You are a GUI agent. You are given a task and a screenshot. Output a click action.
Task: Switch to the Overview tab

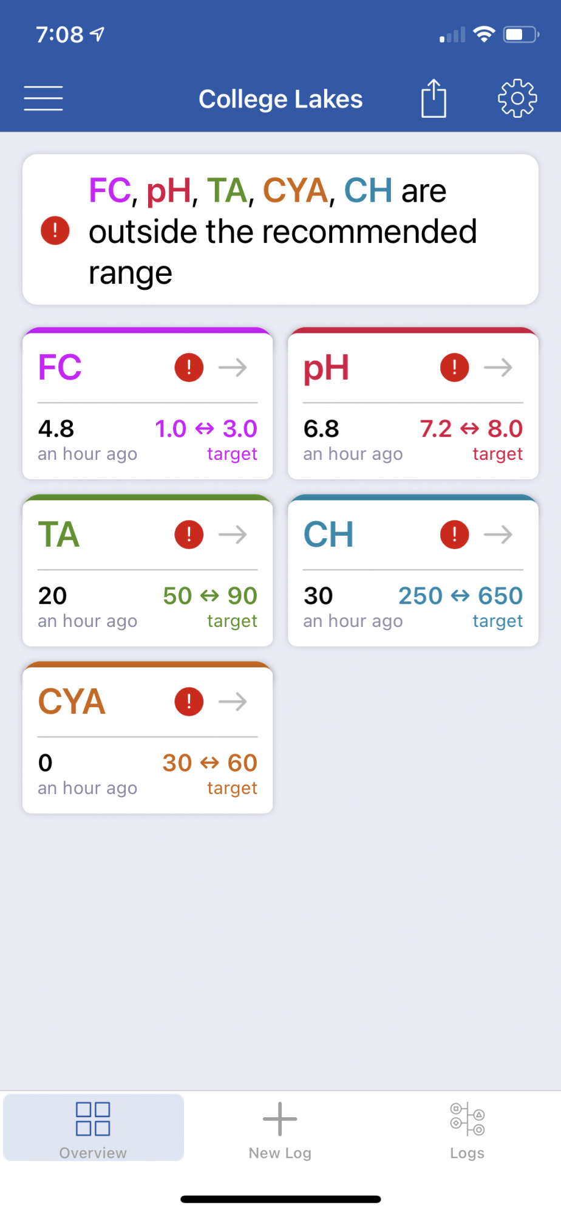coord(93,1128)
